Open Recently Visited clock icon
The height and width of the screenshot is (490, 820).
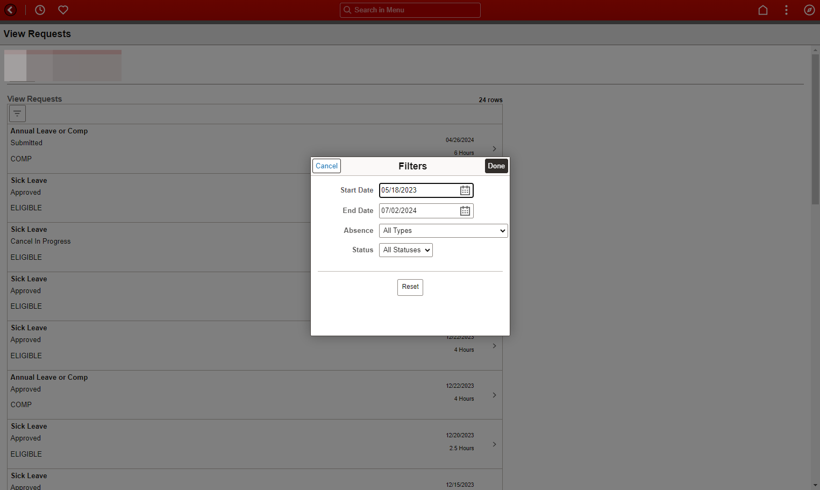point(40,10)
